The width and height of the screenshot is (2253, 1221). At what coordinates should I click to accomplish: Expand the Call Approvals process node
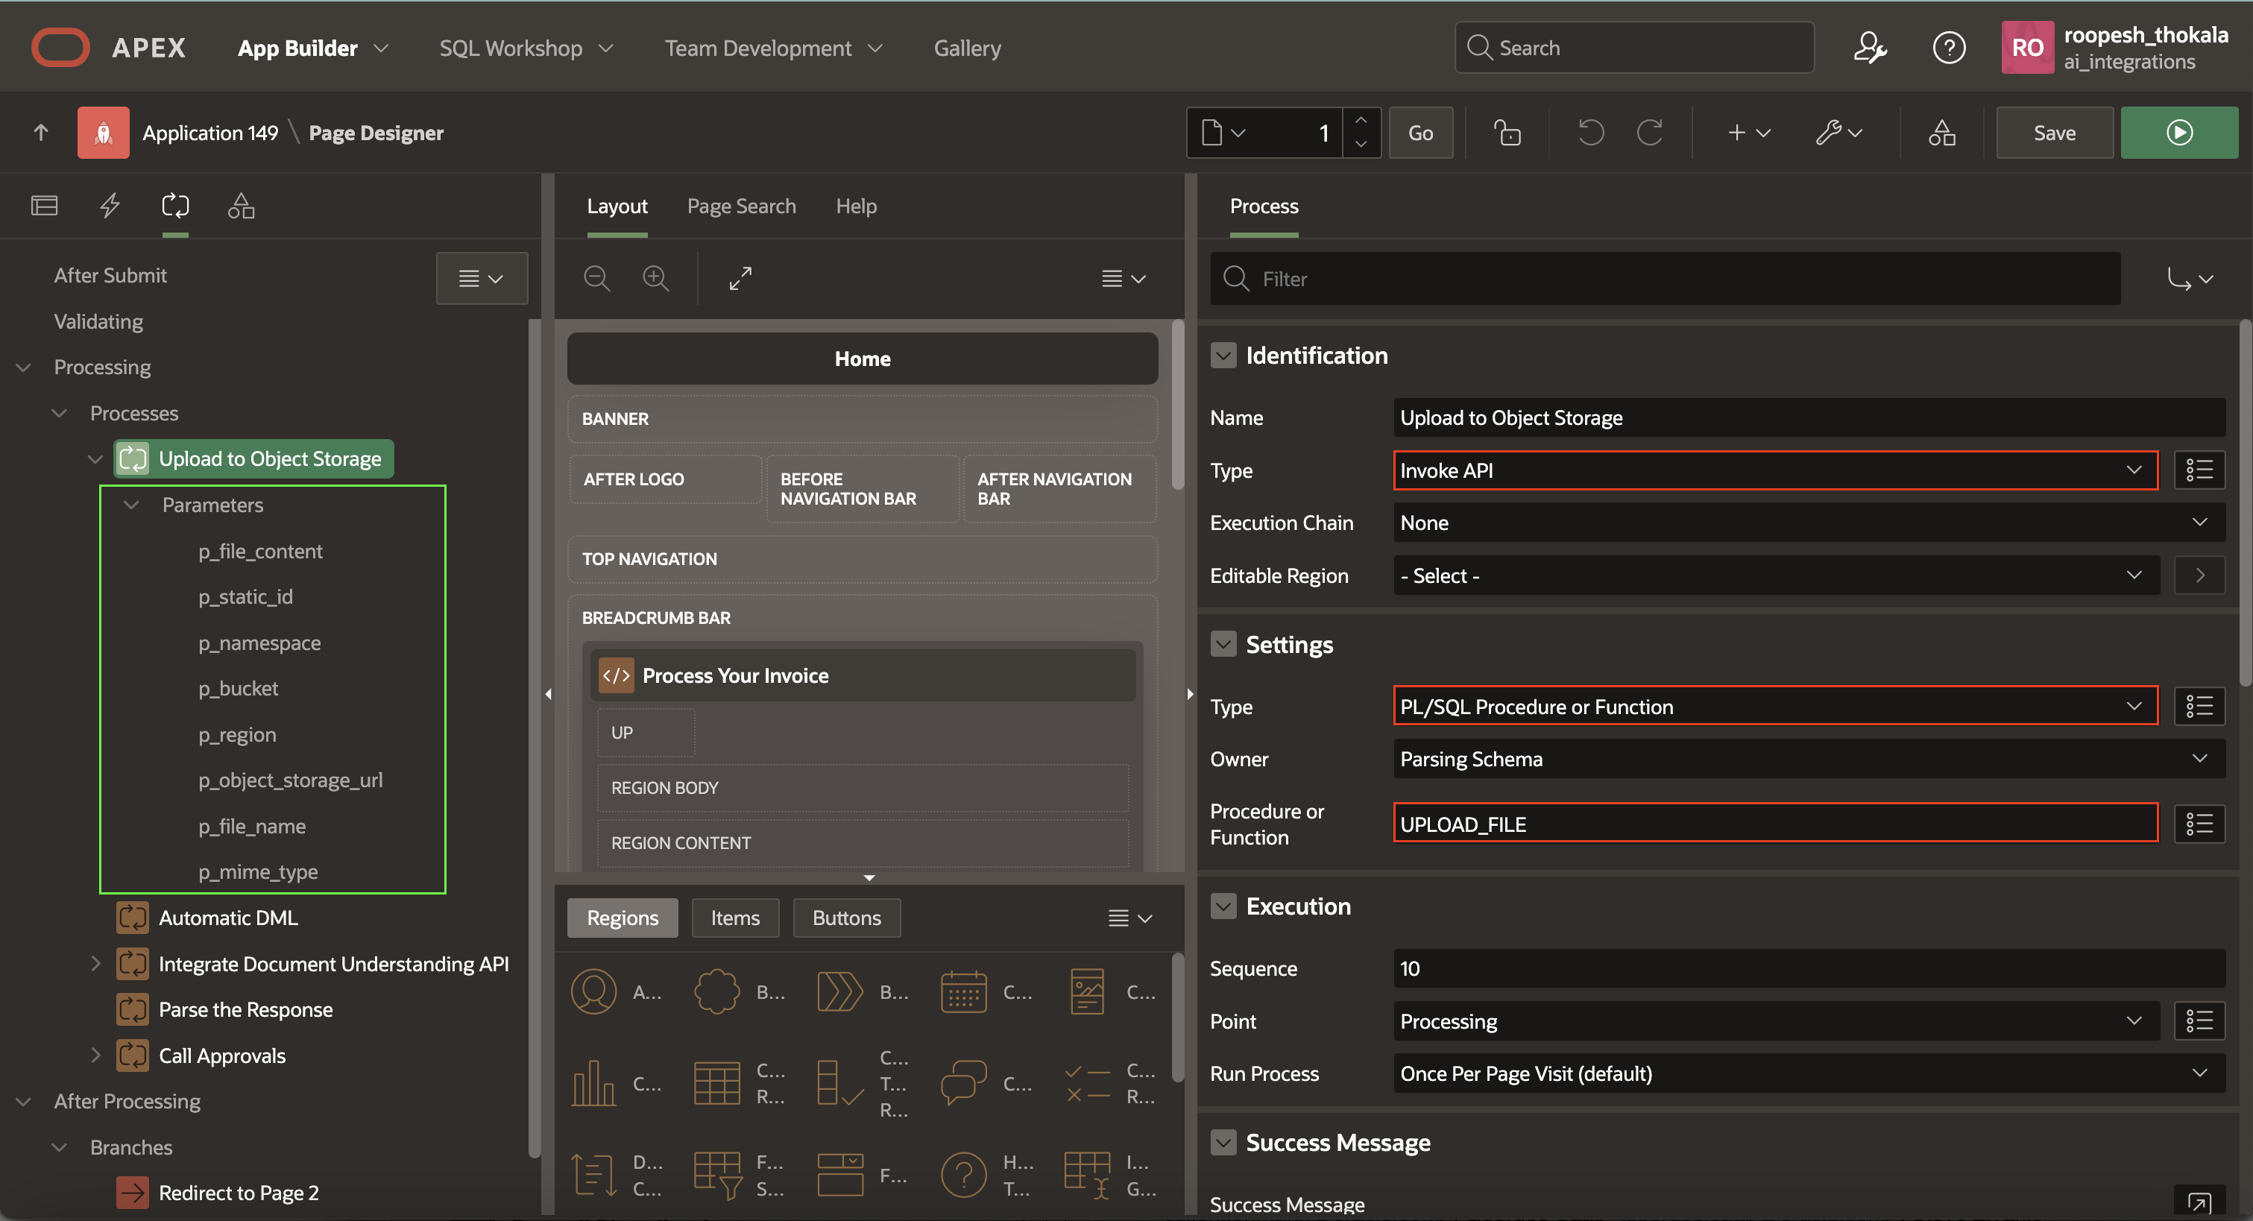(95, 1056)
